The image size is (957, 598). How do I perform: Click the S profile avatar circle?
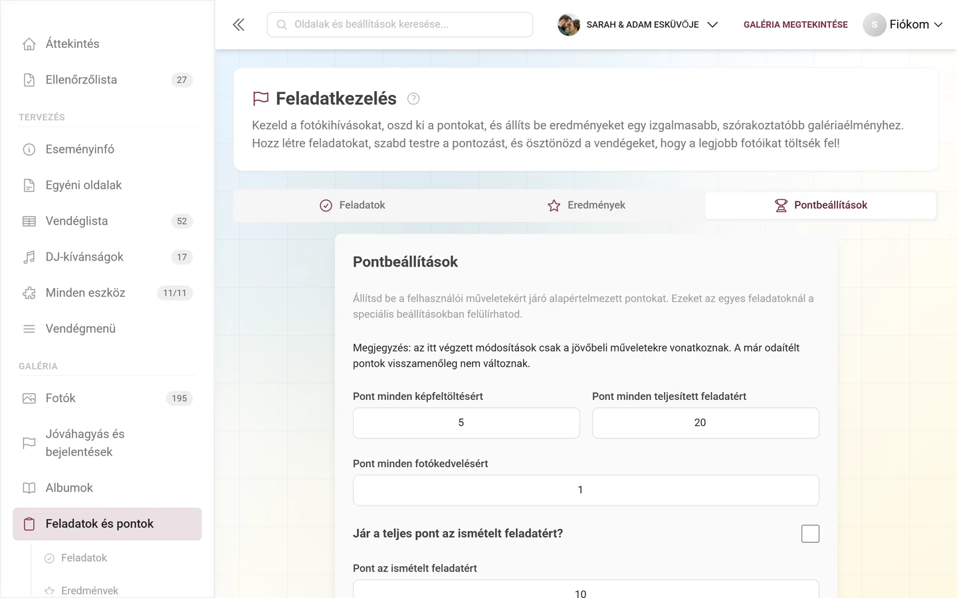(x=875, y=25)
